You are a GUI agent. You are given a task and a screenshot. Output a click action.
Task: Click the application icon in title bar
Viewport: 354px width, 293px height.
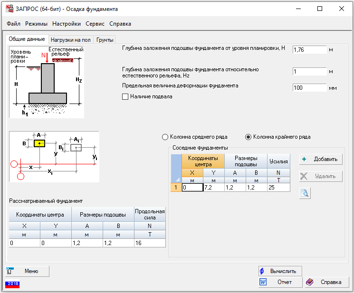[x=8, y=9]
